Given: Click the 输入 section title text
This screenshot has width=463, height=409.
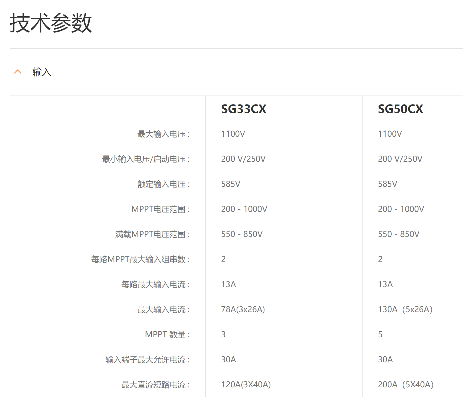Looking at the screenshot, I should pyautogui.click(x=42, y=72).
